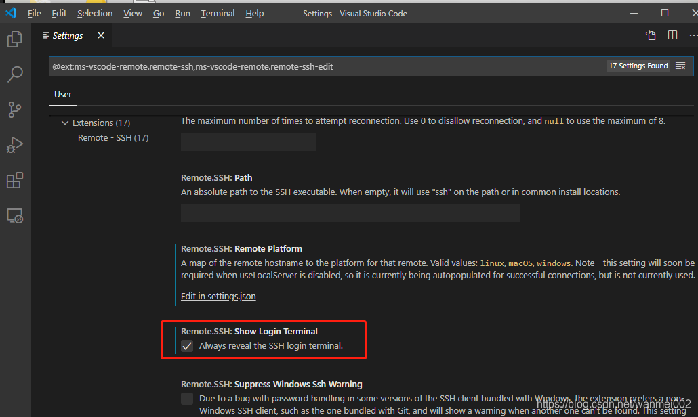Minimize the Visual Studio Code window
The height and width of the screenshot is (417, 698).
[x=634, y=14]
